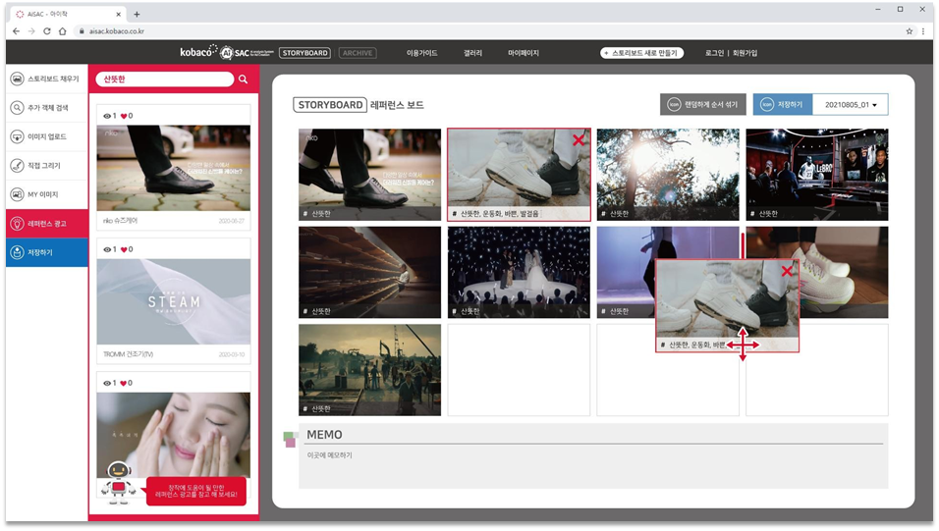Like the TROMM 건조기 ad with heart icon

(124, 249)
